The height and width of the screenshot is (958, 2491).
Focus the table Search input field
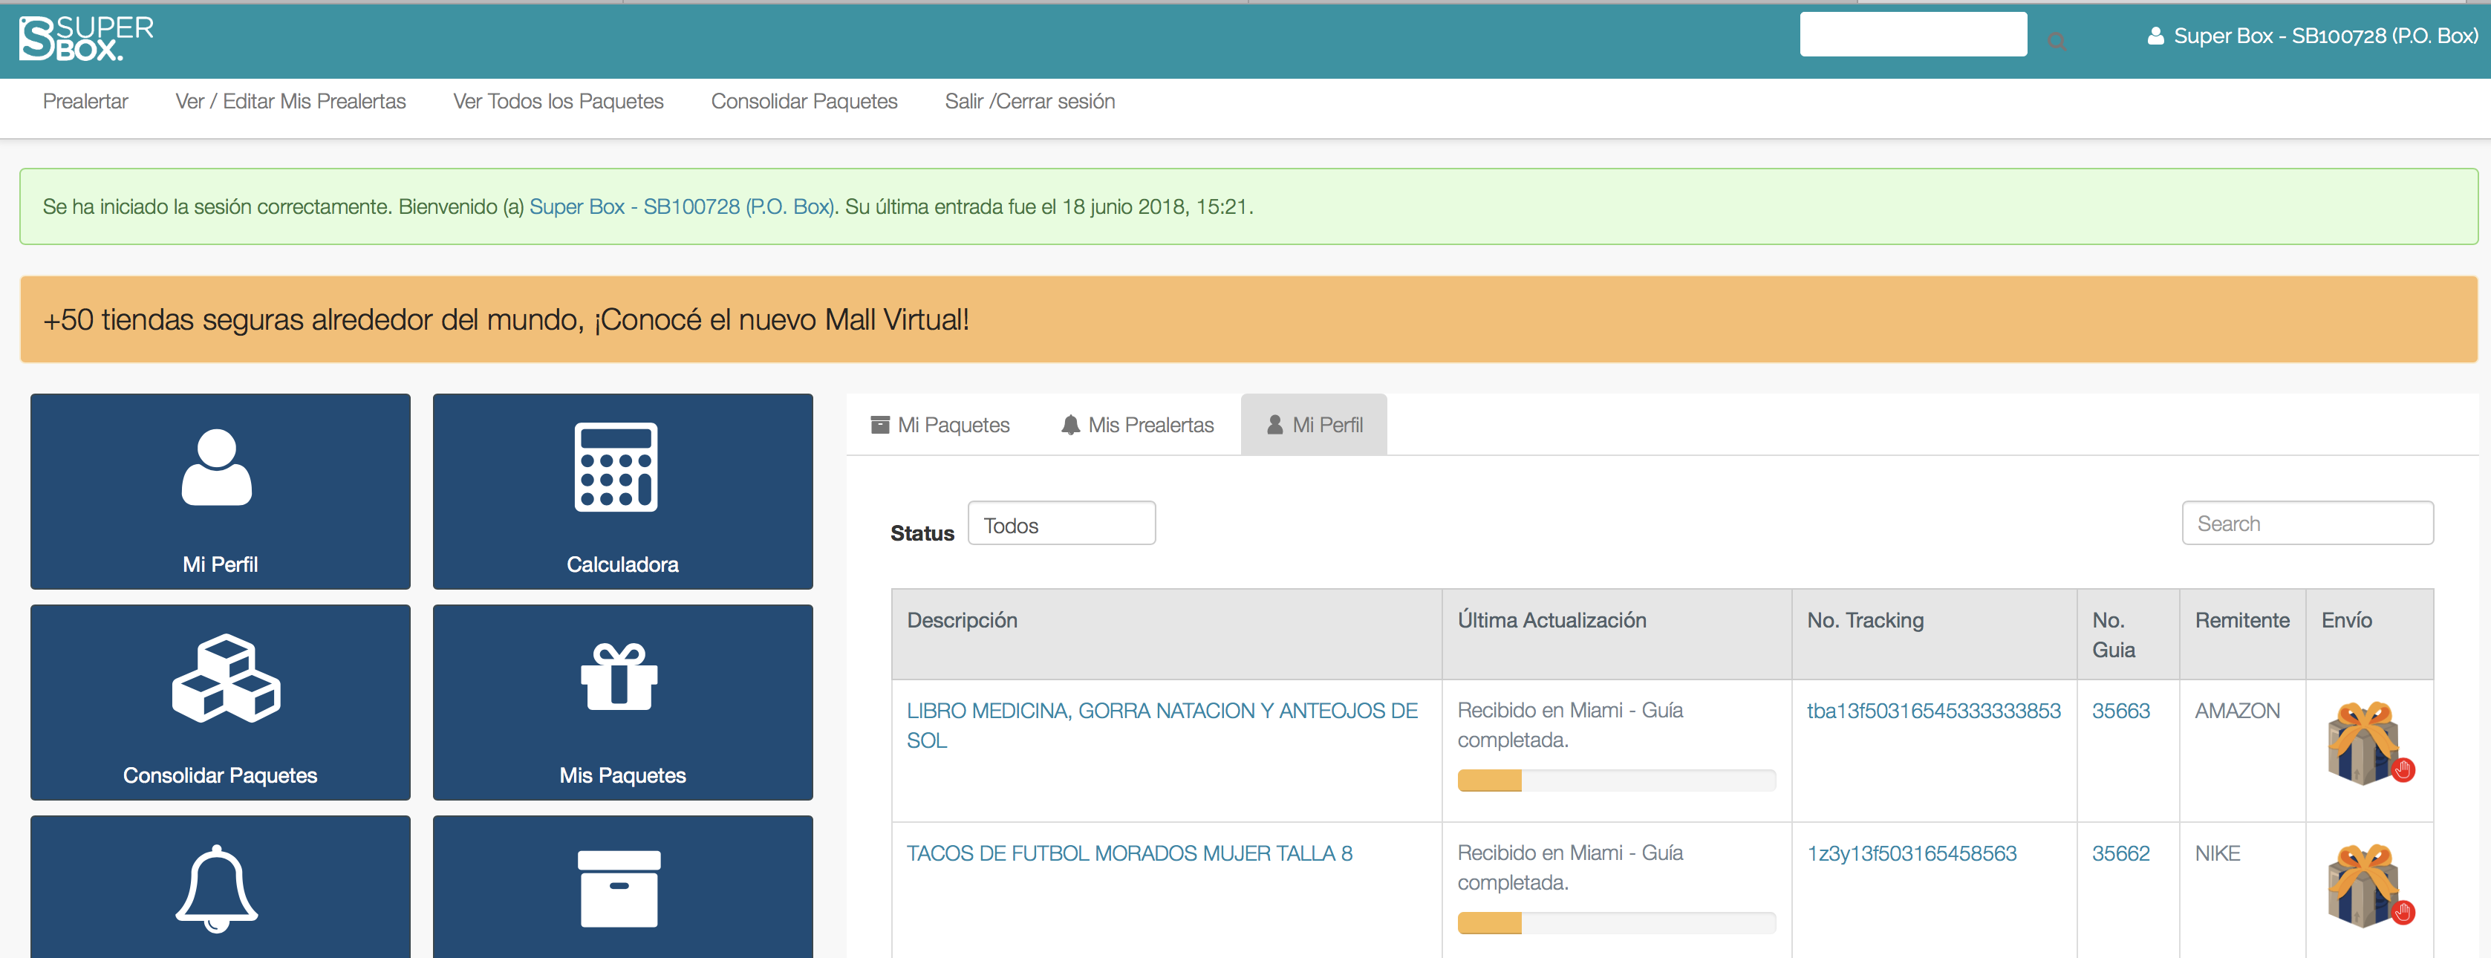2308,523
